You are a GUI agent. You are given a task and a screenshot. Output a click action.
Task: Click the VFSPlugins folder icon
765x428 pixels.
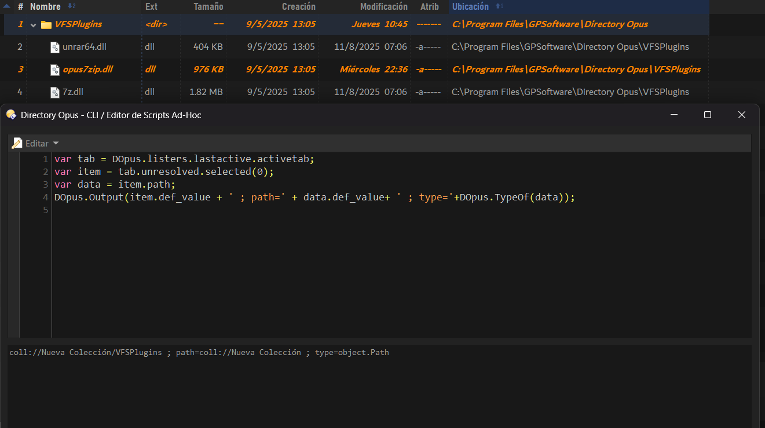[x=46, y=24]
